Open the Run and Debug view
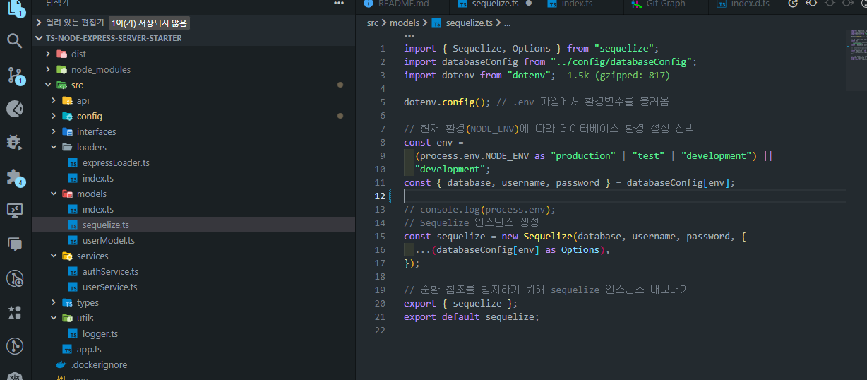Viewport: 867px width, 380px height. pyautogui.click(x=15, y=142)
